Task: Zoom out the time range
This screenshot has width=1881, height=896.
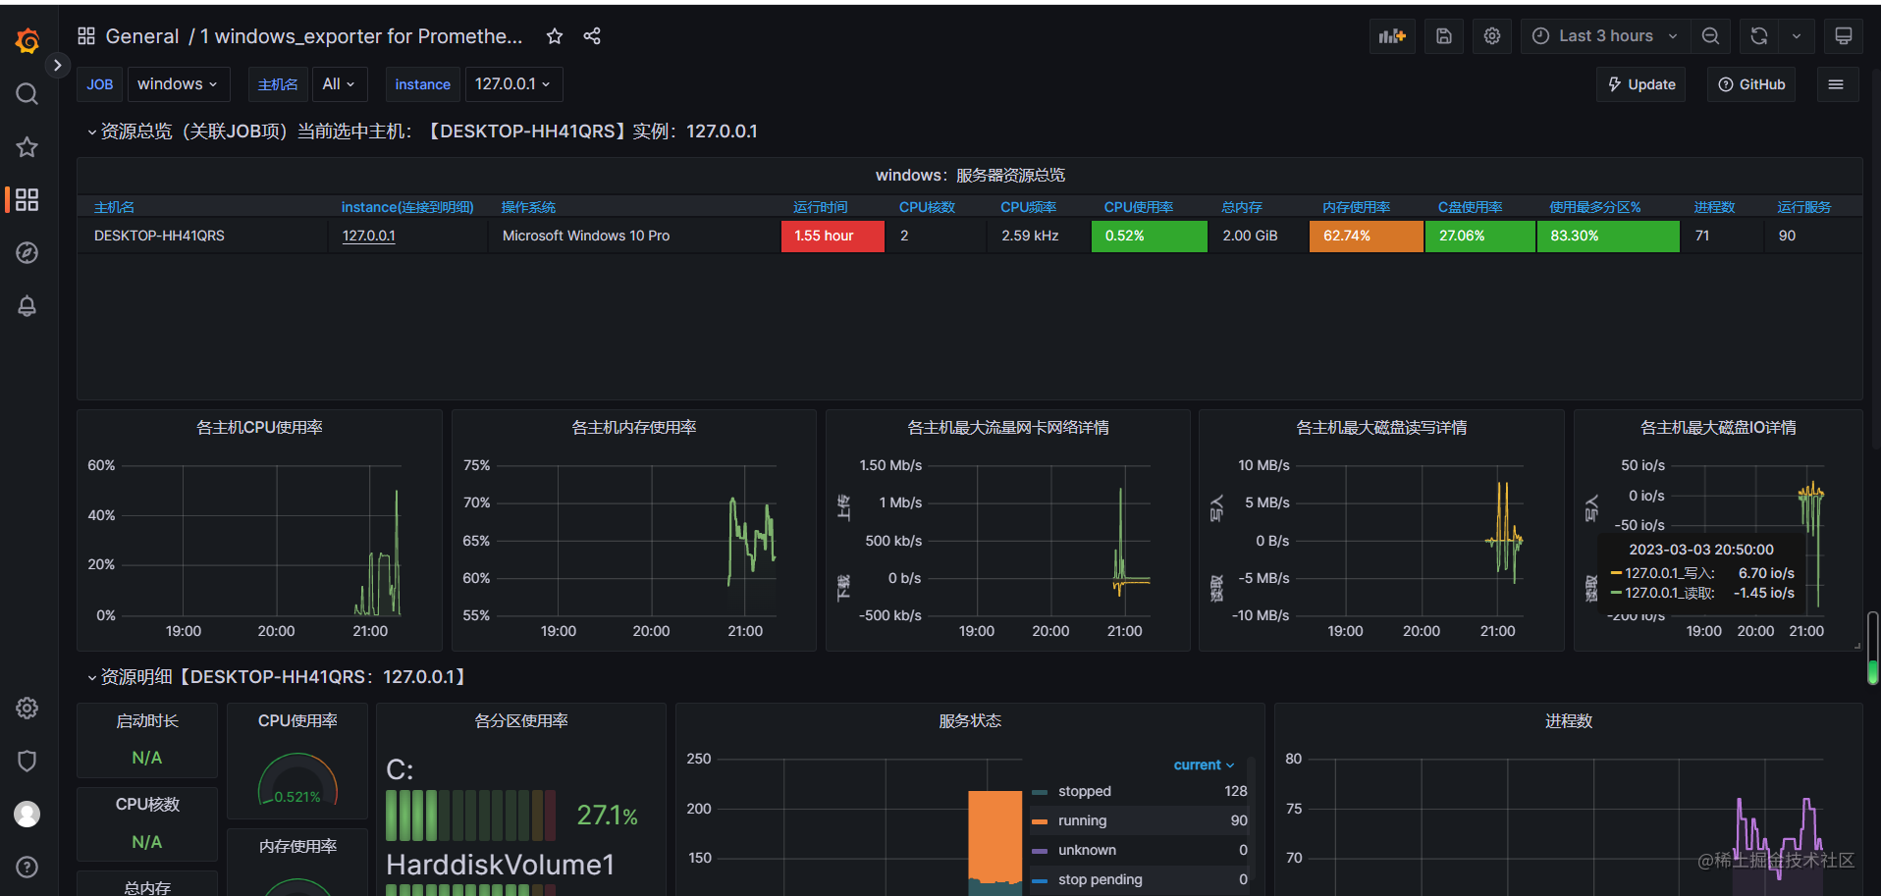Action: (1710, 35)
